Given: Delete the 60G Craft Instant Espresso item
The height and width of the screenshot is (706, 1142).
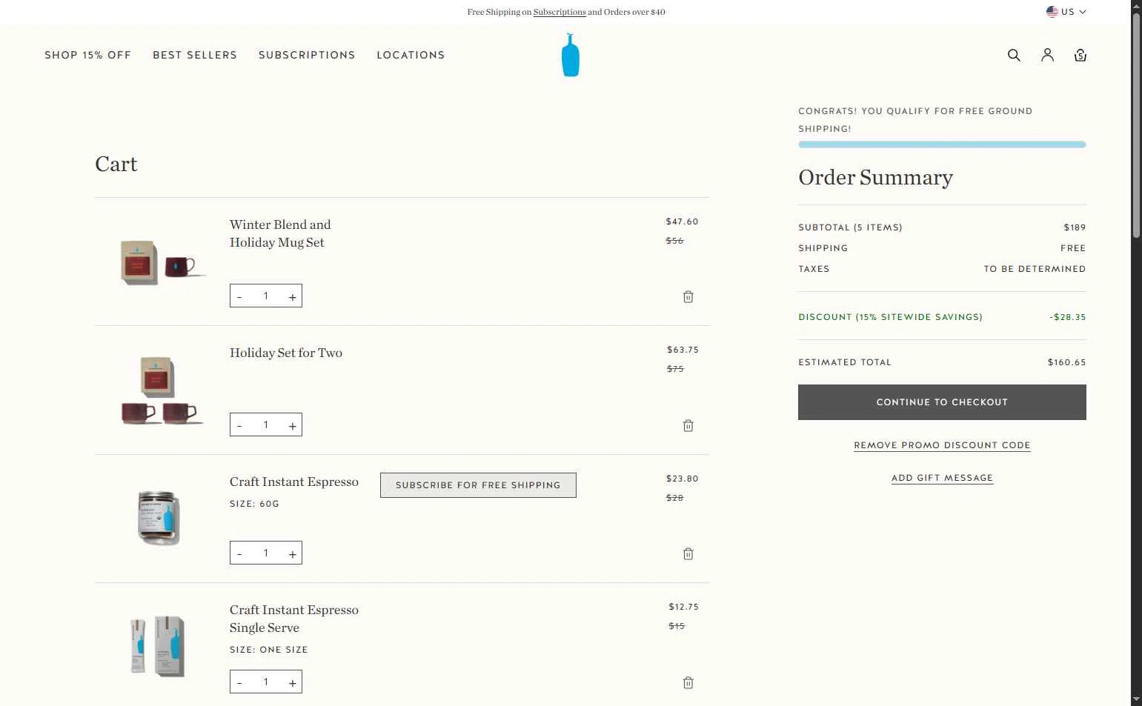Looking at the screenshot, I should tap(688, 553).
